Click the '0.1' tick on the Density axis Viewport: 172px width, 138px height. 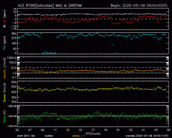14,77
